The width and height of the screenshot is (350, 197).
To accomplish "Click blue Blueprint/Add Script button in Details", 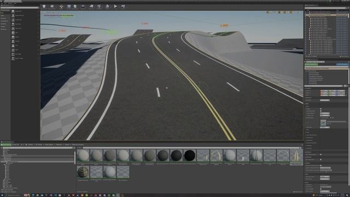I will click(342, 65).
